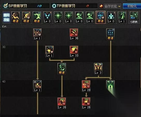Select the Lv 36 red claw skill icon
141x117 pixels.
click(x=74, y=32)
